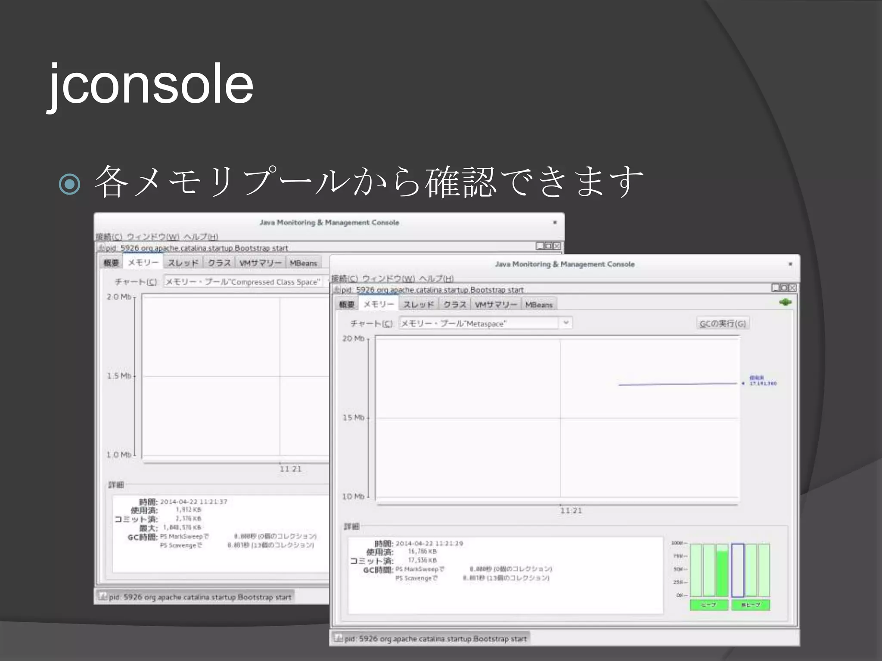Select the second heap pool bar

tap(709, 570)
